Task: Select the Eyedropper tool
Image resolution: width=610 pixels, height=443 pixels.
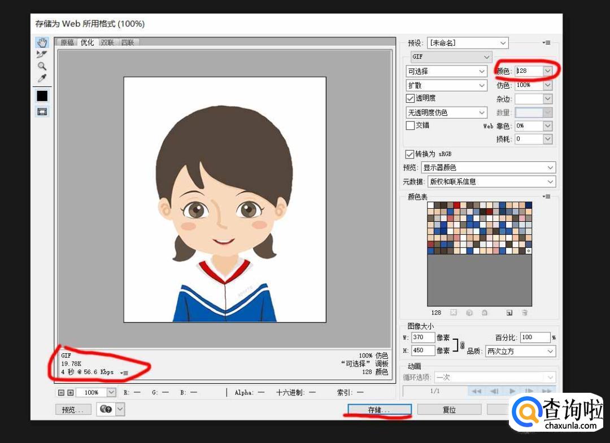Action: (x=42, y=78)
